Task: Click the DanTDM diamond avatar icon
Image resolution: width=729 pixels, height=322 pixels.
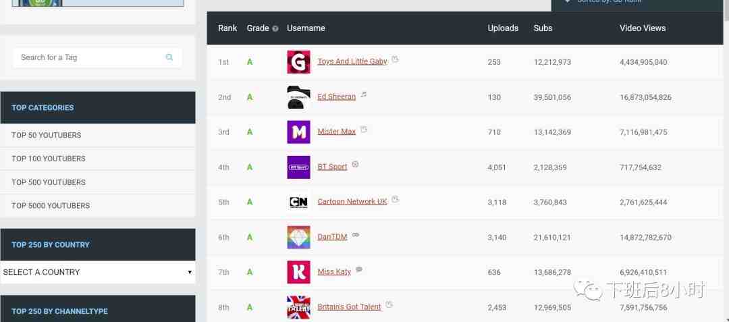Action: 298,238
